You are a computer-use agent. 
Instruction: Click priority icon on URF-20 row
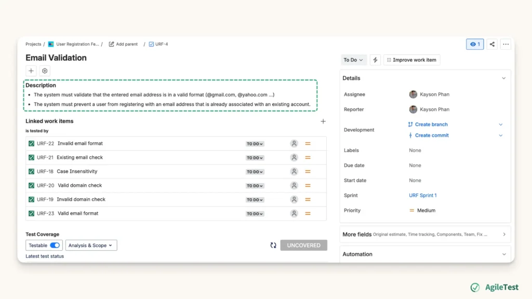pos(308,185)
